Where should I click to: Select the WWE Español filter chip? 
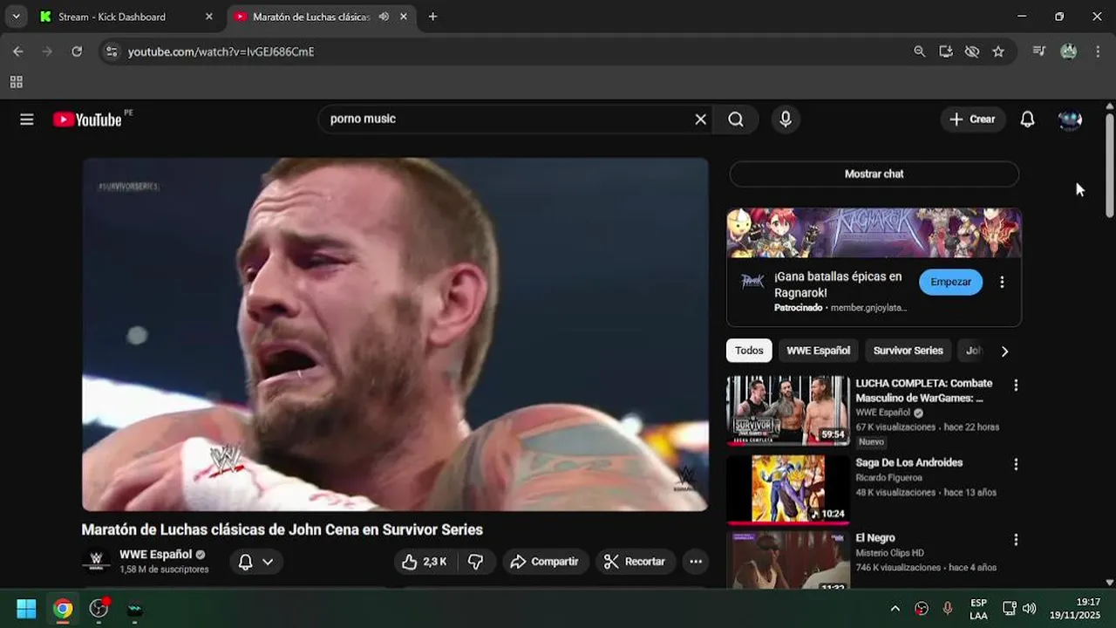point(818,351)
